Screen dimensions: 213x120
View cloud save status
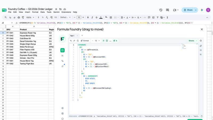(x=65, y=9)
